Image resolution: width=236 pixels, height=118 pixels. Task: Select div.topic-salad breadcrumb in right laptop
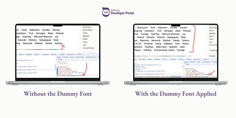click(x=165, y=77)
